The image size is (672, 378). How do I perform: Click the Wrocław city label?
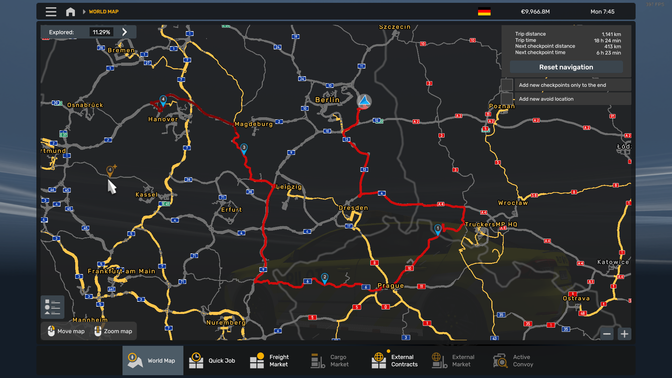(x=513, y=203)
